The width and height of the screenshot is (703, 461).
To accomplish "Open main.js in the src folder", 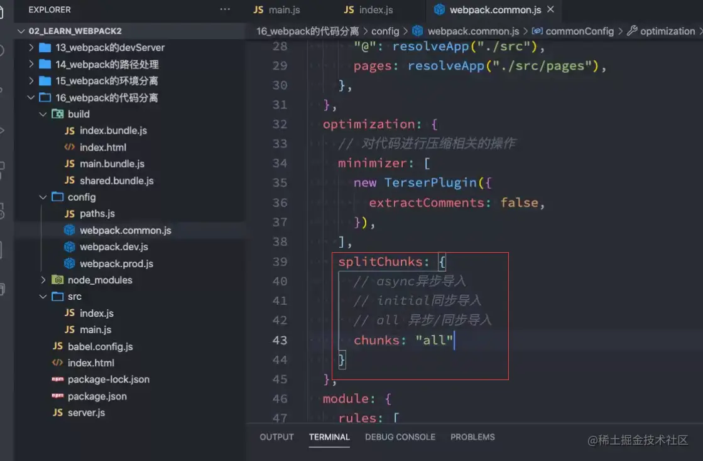I will click(x=95, y=329).
